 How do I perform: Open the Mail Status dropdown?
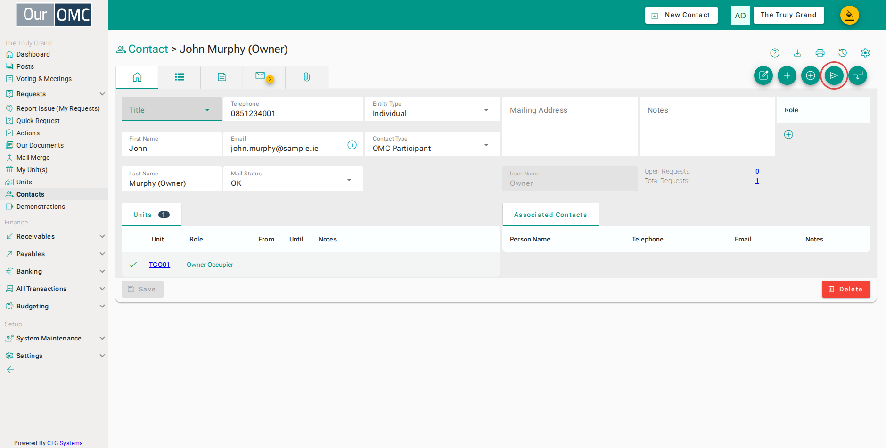pyautogui.click(x=293, y=179)
